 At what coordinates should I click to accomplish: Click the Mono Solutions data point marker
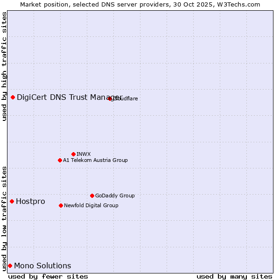10,266
